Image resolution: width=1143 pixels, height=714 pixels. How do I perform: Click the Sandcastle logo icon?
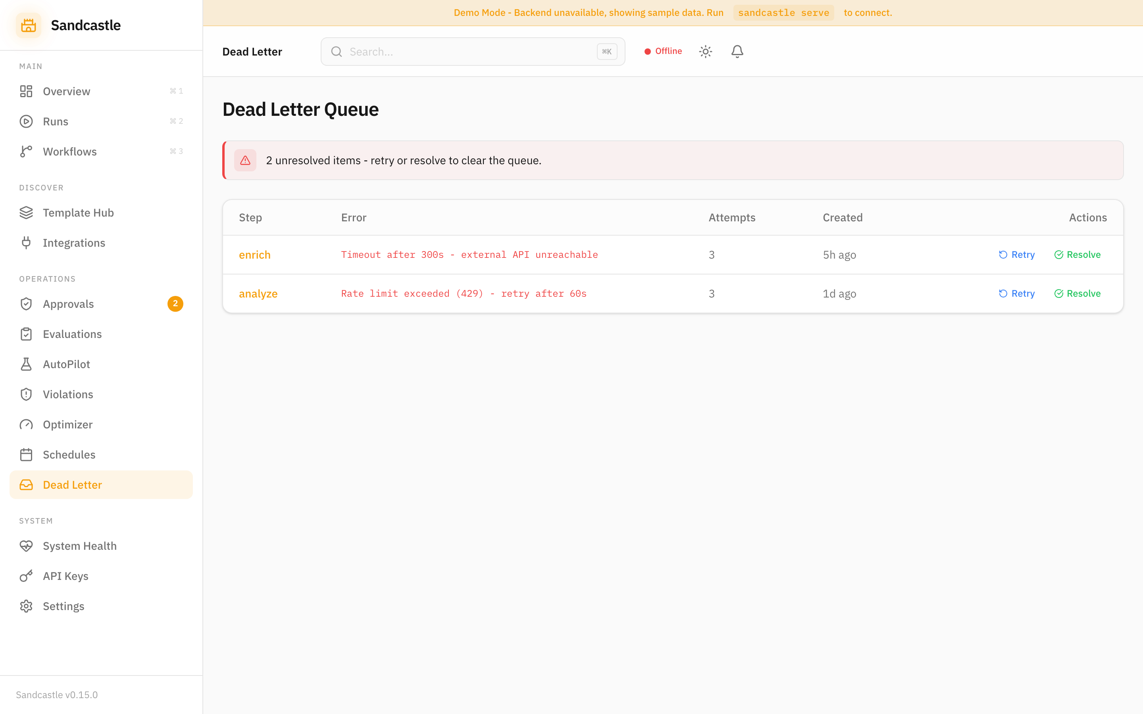click(x=28, y=25)
